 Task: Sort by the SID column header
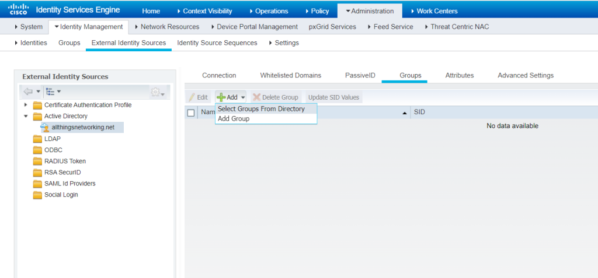(x=419, y=112)
